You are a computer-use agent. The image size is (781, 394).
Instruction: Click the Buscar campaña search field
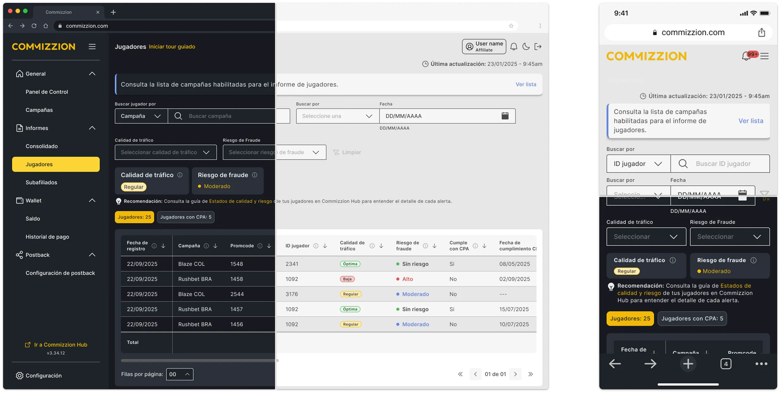[229, 116]
